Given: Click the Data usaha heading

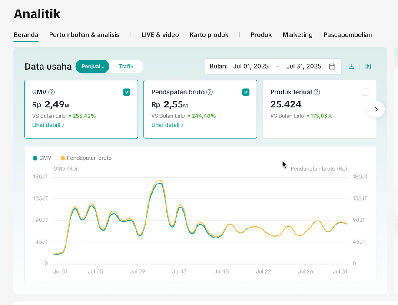Looking at the screenshot, I should coord(48,66).
